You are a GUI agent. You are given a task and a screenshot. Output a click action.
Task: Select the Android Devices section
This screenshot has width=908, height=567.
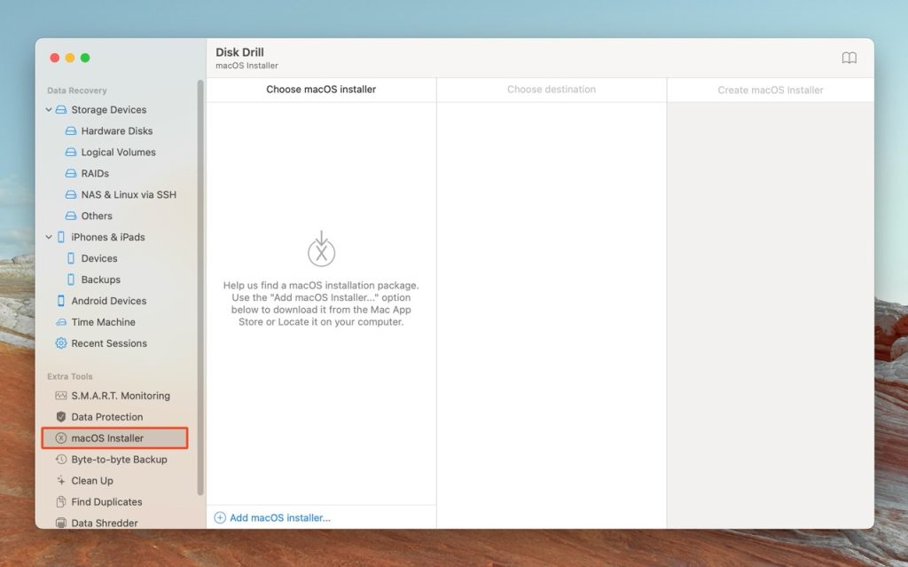(108, 301)
